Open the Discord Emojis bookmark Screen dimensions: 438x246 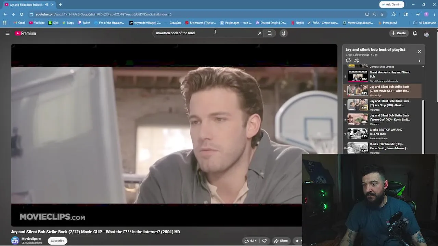271,23
